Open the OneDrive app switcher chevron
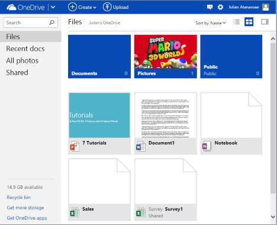The width and height of the screenshot is (277, 225). click(x=53, y=7)
